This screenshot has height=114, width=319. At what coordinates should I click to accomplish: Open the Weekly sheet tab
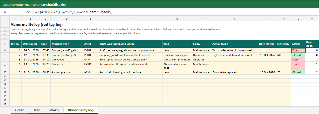(54, 110)
